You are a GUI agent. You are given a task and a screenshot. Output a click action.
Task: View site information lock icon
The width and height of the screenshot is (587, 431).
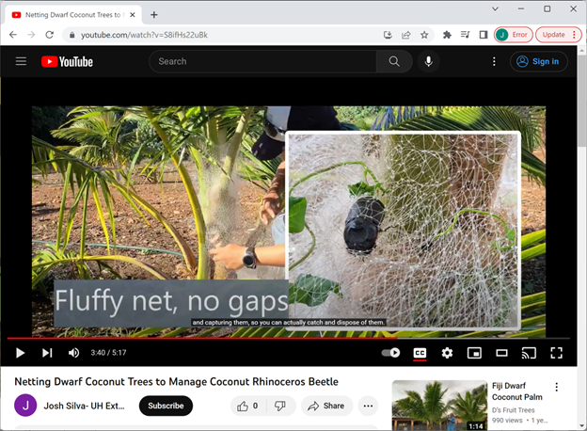[72, 35]
